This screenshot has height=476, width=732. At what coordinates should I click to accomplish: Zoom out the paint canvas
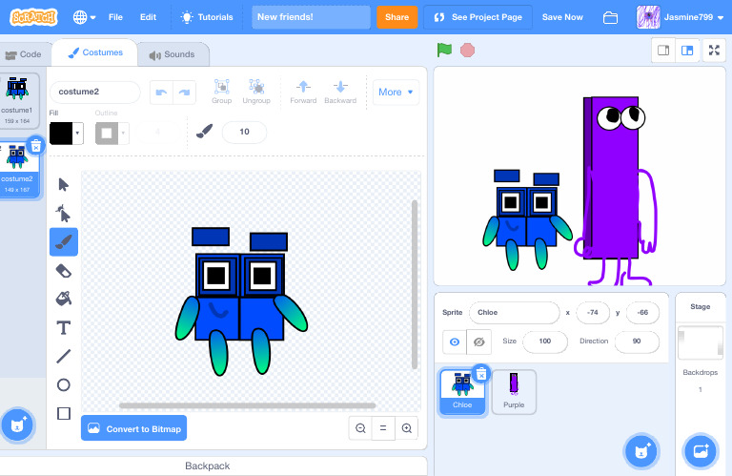[x=360, y=428]
